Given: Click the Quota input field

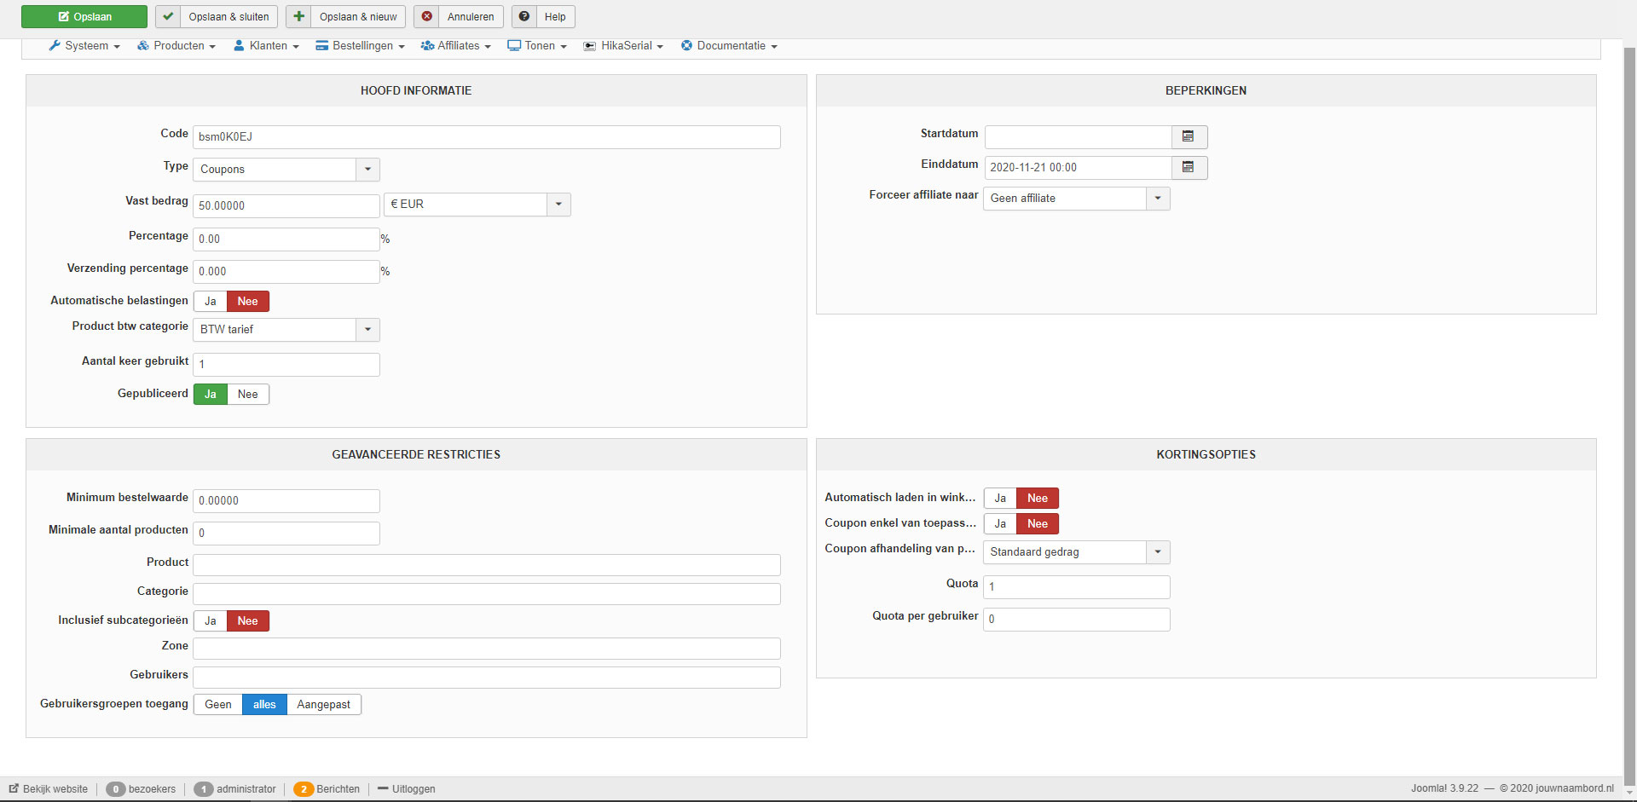Looking at the screenshot, I should point(1077,586).
